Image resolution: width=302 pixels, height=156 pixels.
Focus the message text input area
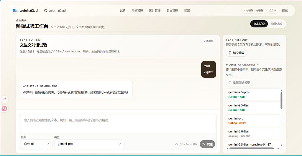(x=118, y=124)
